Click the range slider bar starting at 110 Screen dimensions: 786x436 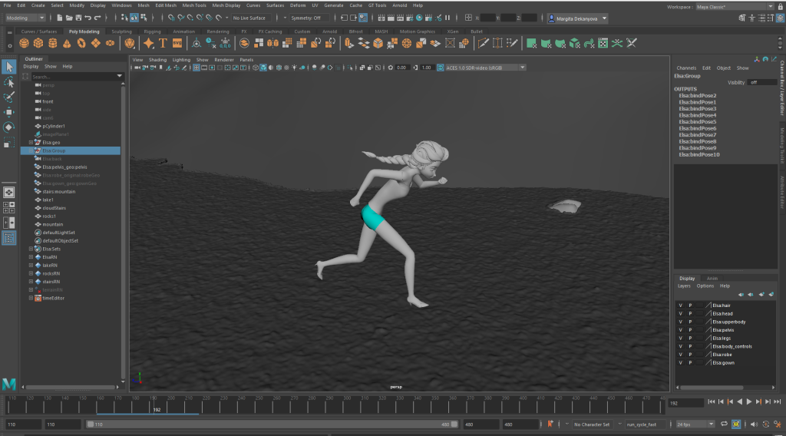tap(272, 424)
